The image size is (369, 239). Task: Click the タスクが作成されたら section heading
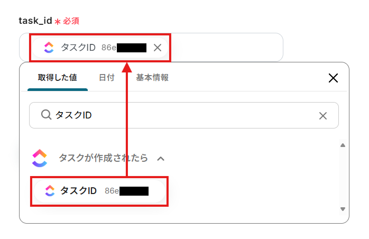(x=103, y=158)
